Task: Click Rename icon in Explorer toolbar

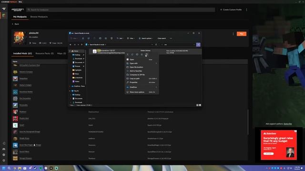Action: point(100,38)
